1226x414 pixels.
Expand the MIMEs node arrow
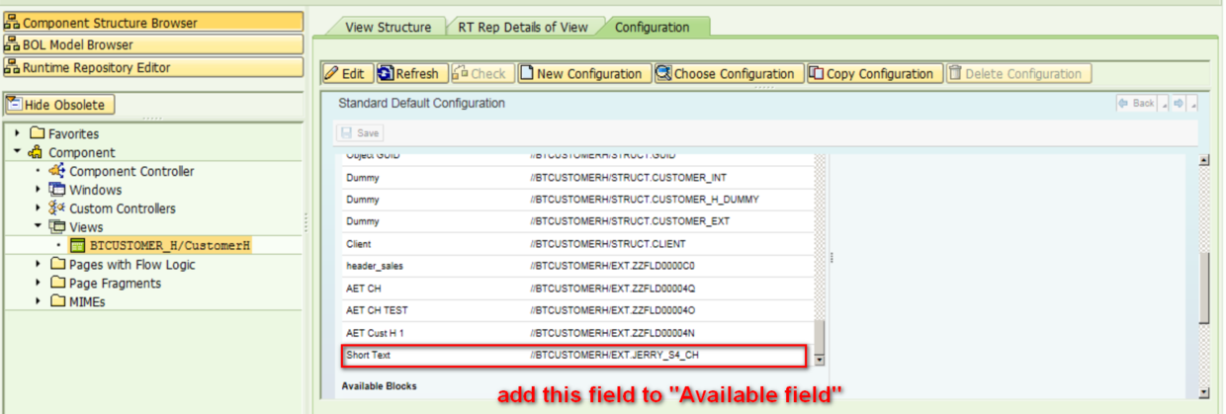coord(39,301)
